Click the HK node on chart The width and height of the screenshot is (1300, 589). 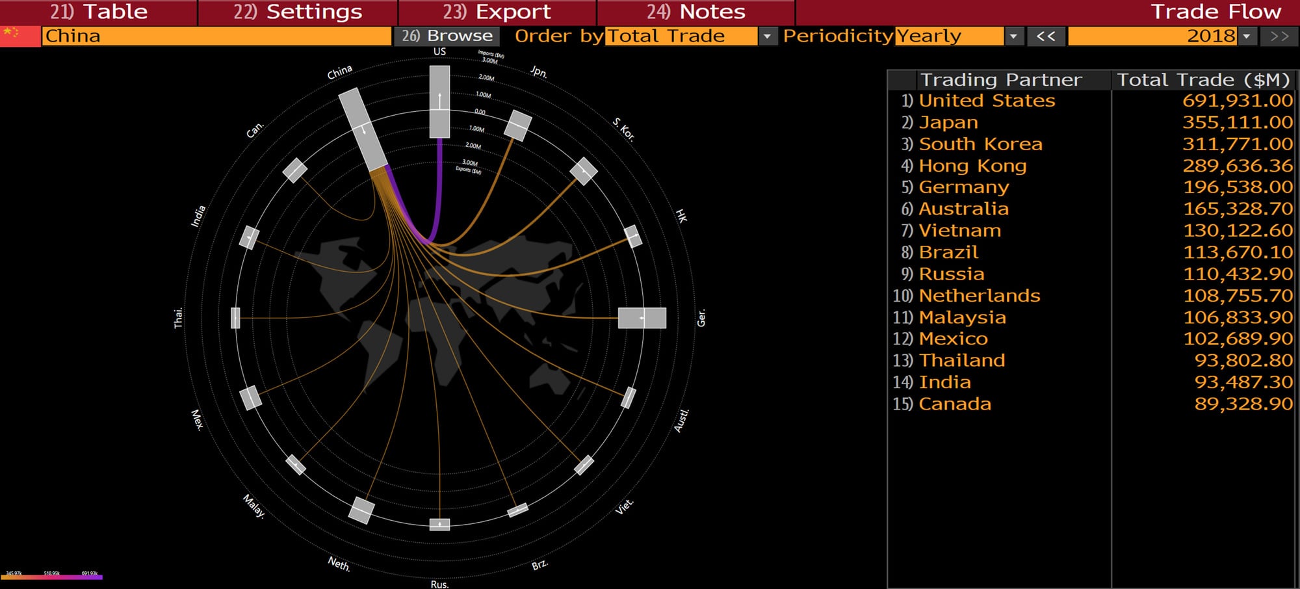632,237
